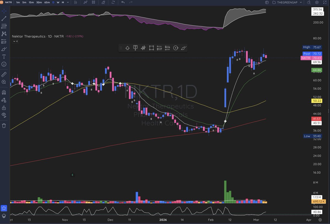Open THEGREENGAP layout name
The width and height of the screenshot is (330, 224).
coord(287,2)
